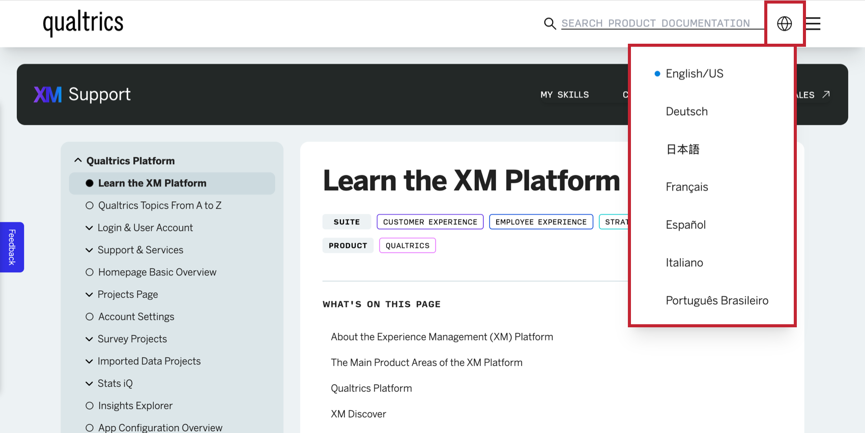Image resolution: width=865 pixels, height=433 pixels.
Task: Select English/US language option
Action: [x=694, y=74]
